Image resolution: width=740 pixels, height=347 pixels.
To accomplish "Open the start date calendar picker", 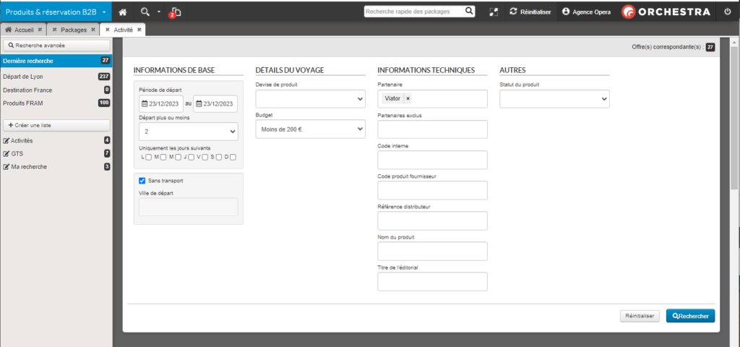I will [145, 104].
